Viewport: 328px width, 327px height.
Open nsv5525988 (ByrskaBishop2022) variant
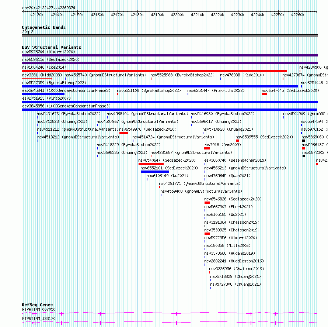click(x=182, y=75)
